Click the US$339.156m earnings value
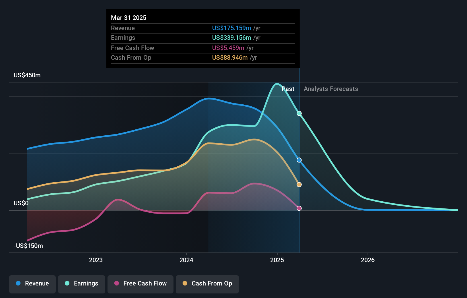This screenshot has width=467, height=298. (232, 38)
